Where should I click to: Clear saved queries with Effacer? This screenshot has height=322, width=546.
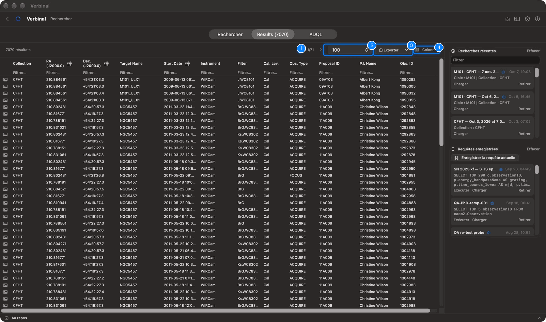tap(533, 149)
